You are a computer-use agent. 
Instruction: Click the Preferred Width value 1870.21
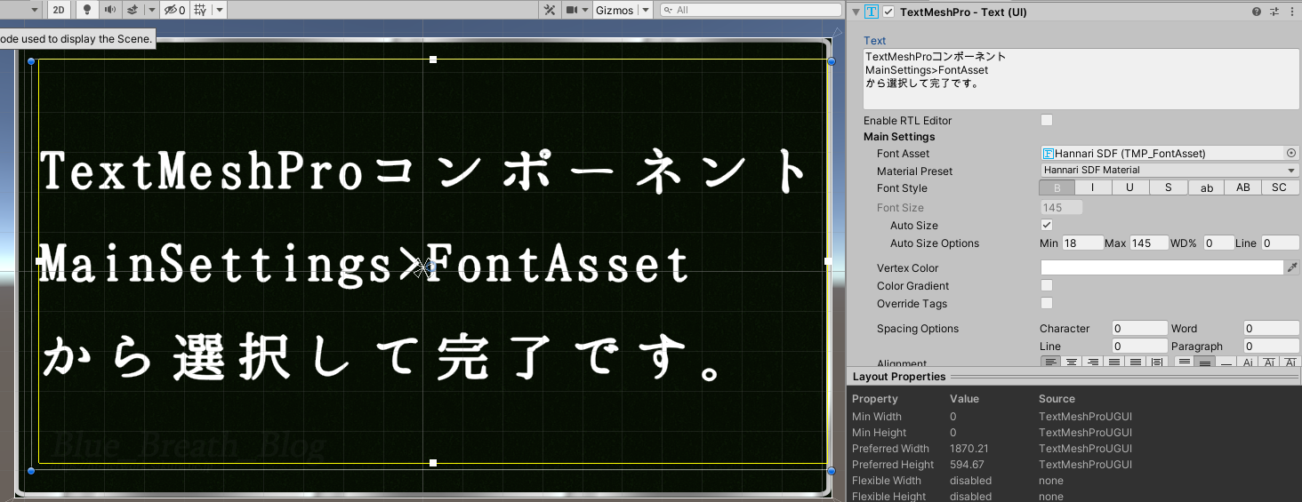[x=968, y=449]
